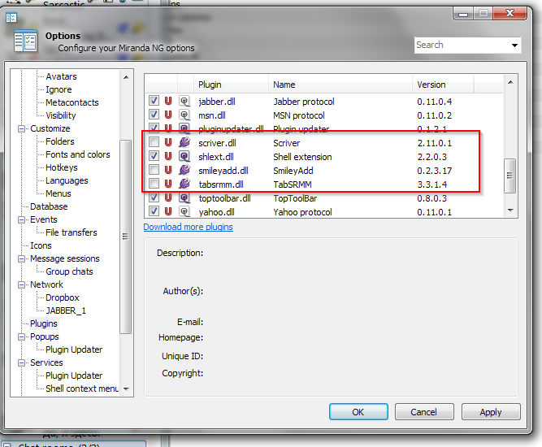The height and width of the screenshot is (447, 542).
Task: Select Shell context menu tree item
Action: point(82,388)
